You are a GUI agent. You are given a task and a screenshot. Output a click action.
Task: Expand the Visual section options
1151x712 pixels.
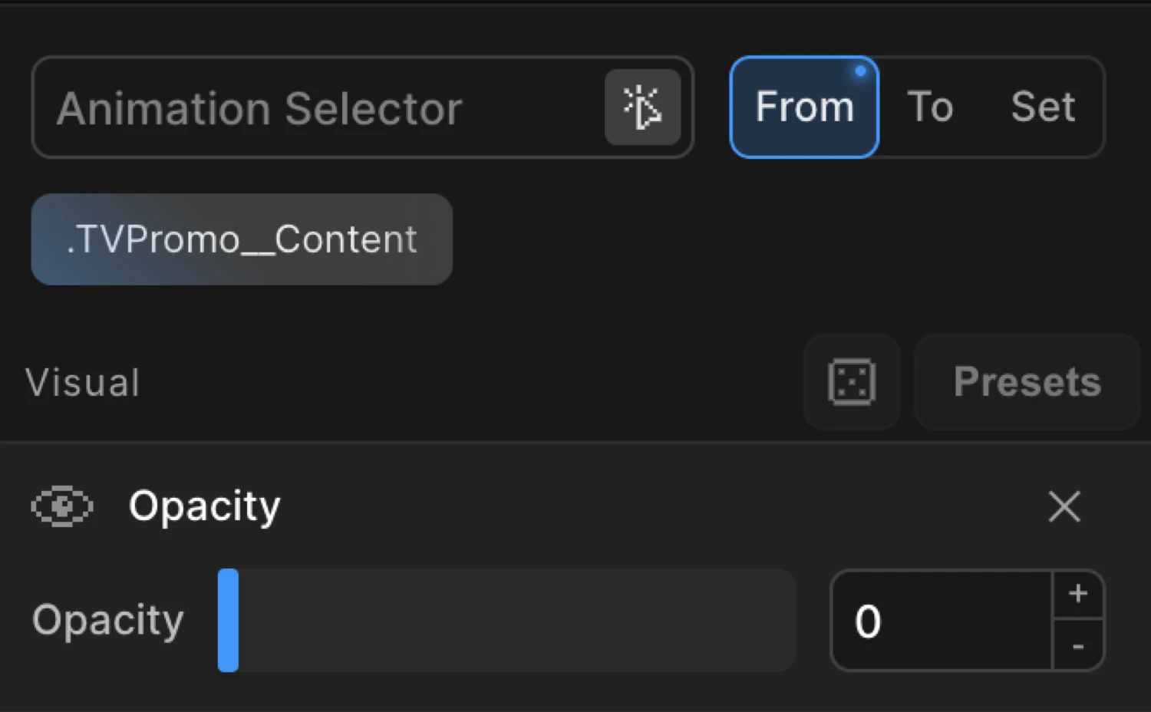(x=83, y=382)
